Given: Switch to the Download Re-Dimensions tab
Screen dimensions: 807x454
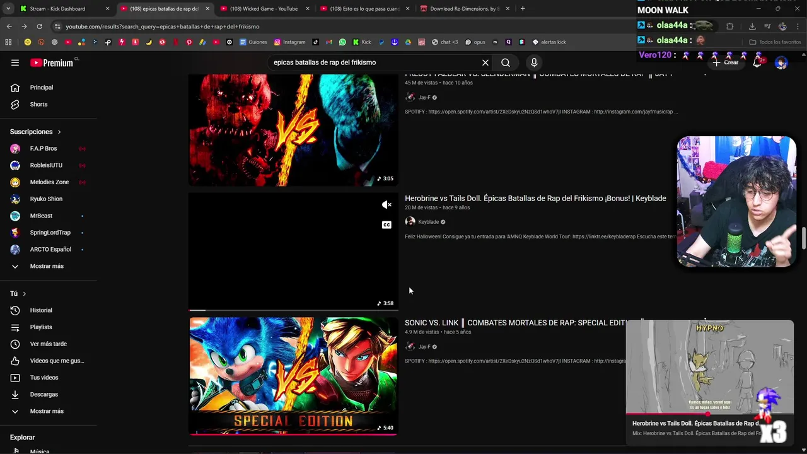Looking at the screenshot, I should pyautogui.click(x=465, y=9).
